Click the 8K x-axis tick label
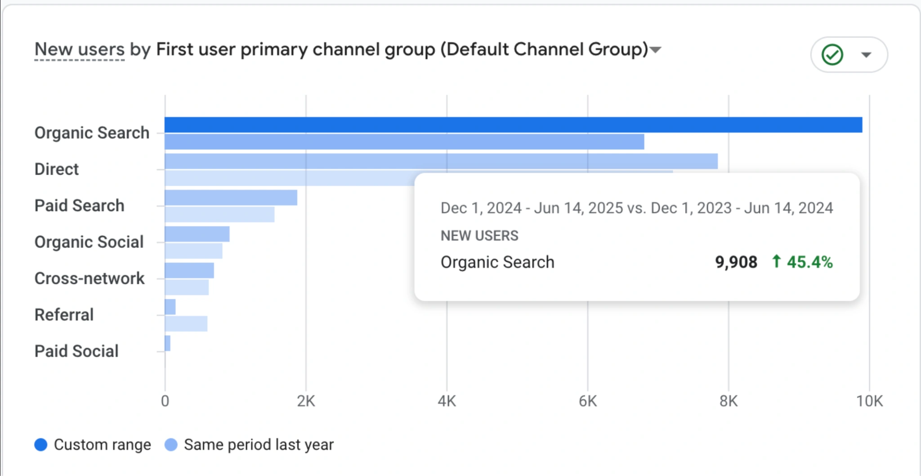921x476 pixels. (x=729, y=401)
